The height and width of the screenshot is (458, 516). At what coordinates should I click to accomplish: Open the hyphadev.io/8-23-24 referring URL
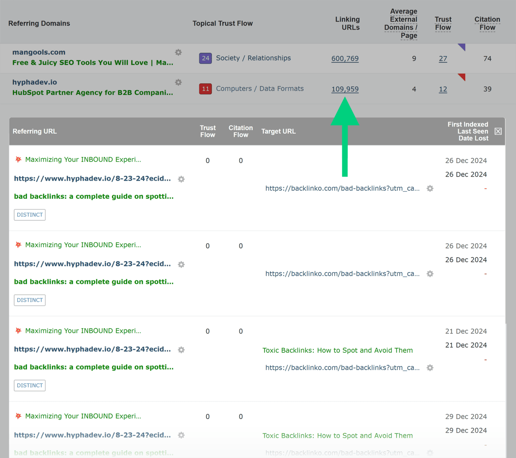[92, 179]
